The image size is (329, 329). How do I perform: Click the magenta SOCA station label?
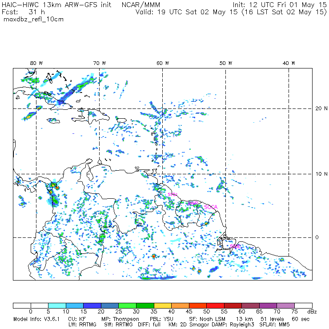[211, 207]
